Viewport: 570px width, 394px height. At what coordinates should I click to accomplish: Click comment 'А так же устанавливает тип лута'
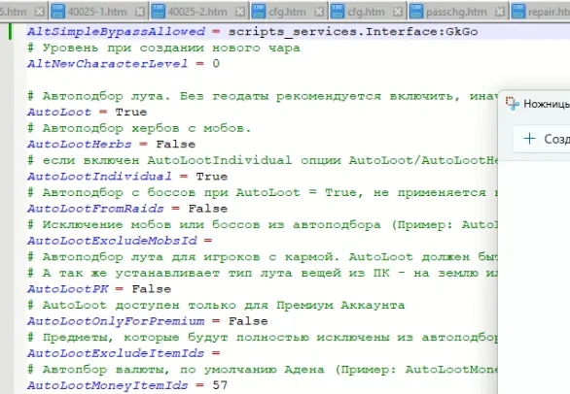point(263,273)
